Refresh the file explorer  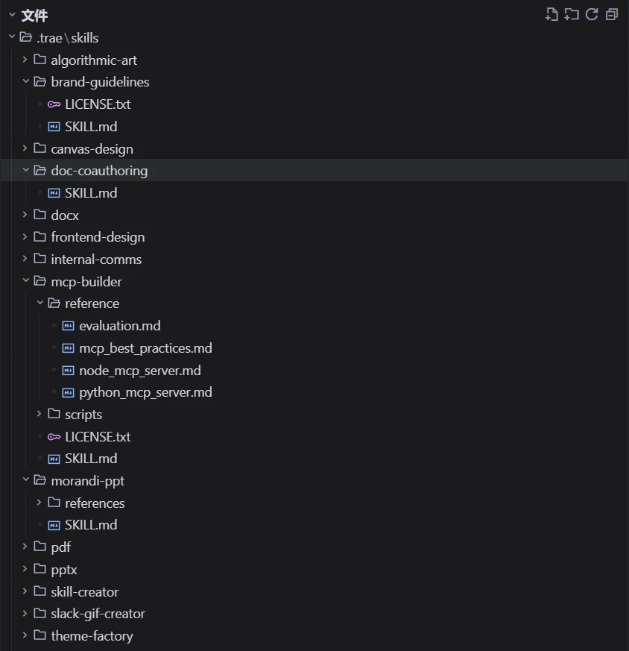tap(592, 14)
